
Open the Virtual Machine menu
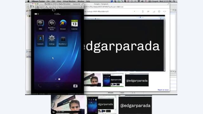pos(69,1)
